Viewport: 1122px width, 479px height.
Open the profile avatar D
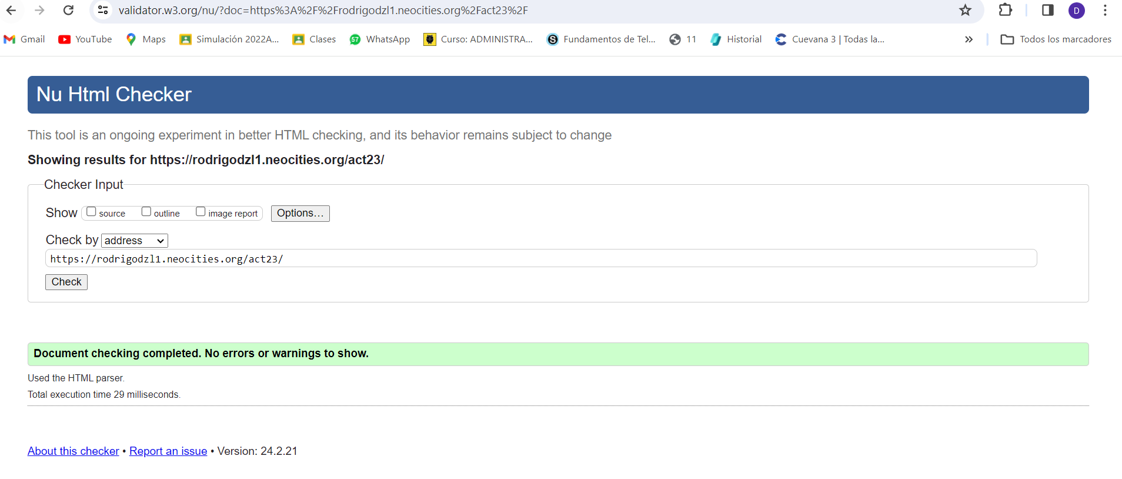coord(1076,10)
